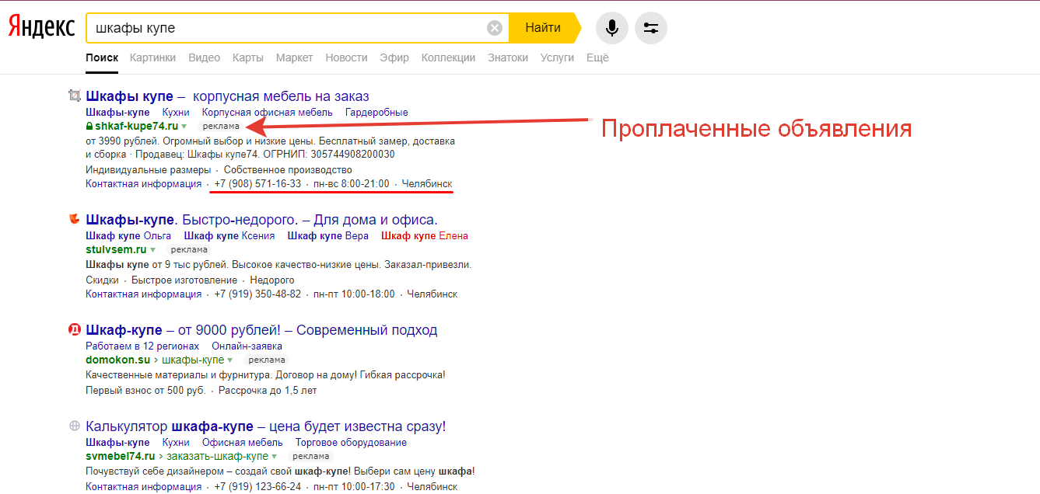Viewport: 1040px width, 494px height.
Task: Click the реклама label beside stulvsem.ru
Action: click(x=189, y=249)
